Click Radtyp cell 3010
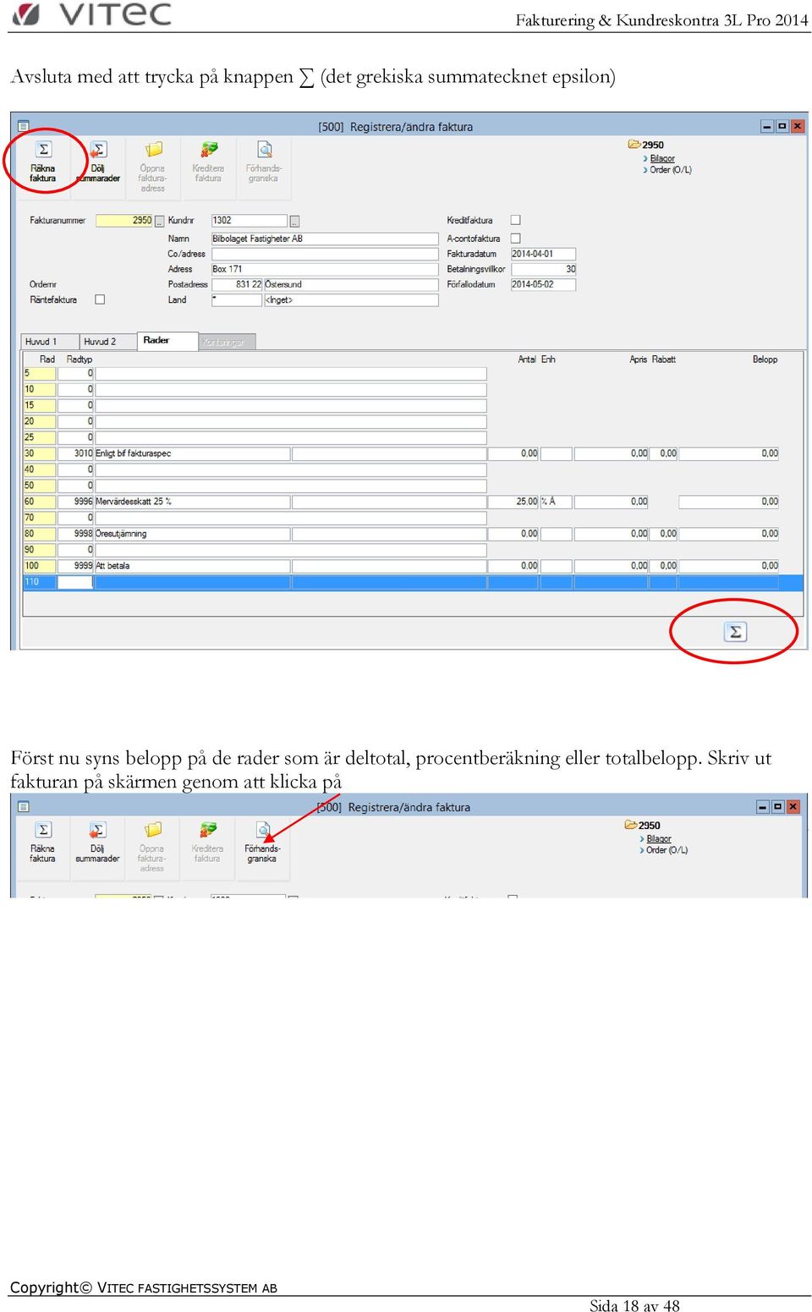The width and height of the screenshot is (812, 1312). click(x=75, y=453)
